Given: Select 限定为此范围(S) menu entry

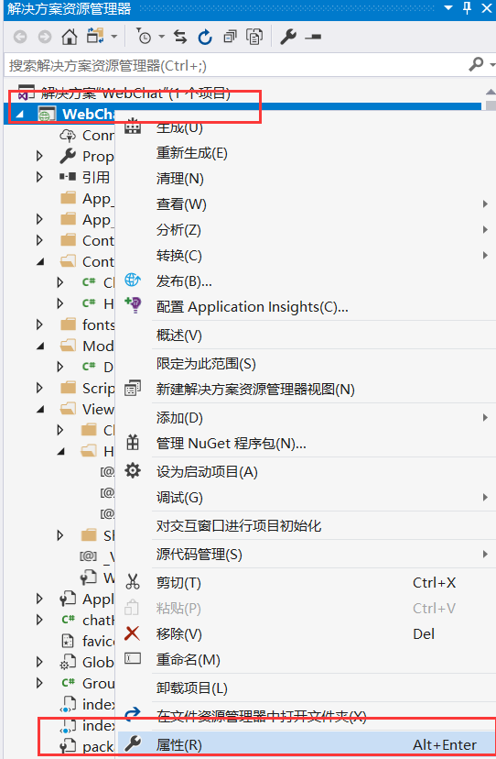Looking at the screenshot, I should (206, 364).
